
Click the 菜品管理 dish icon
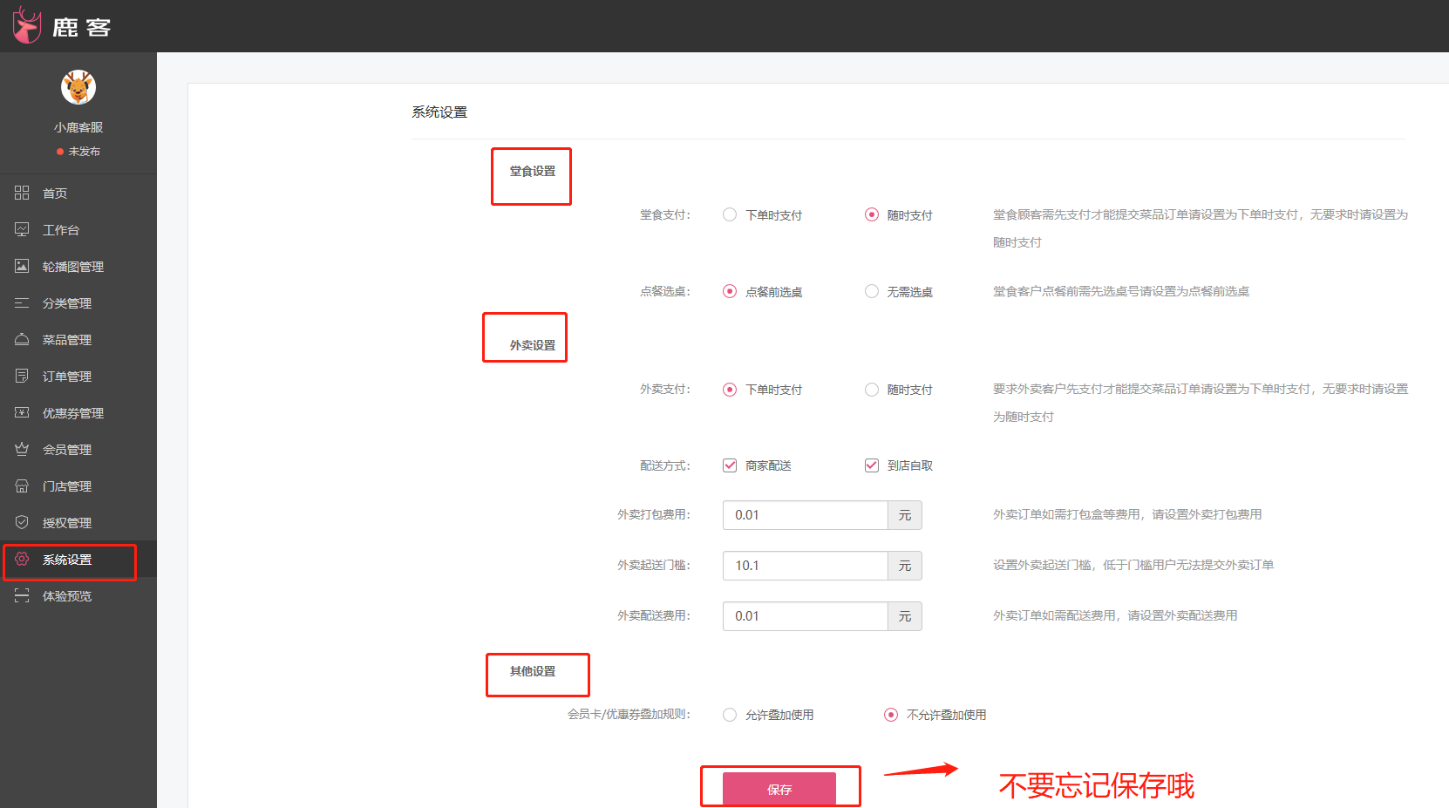pyautogui.click(x=22, y=339)
